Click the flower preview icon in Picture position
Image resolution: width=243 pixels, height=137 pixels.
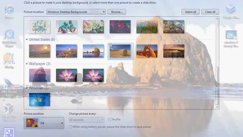tap(32, 123)
